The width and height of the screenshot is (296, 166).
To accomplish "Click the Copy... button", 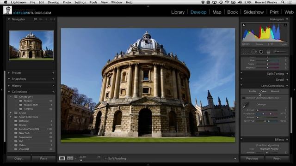I will pos(19,159).
